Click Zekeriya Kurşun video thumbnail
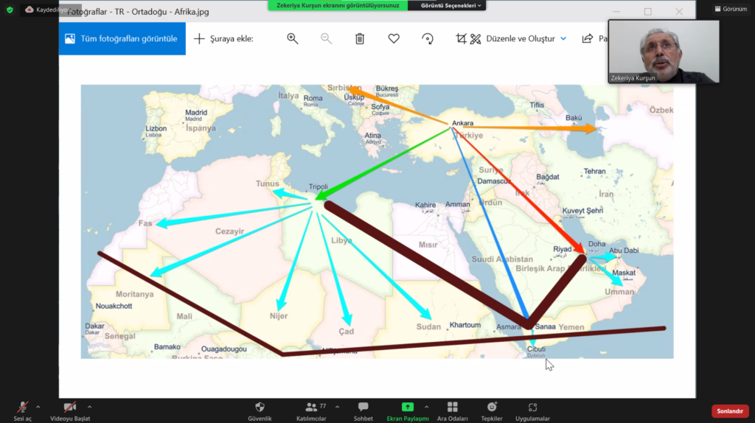755x423 pixels. pyautogui.click(x=664, y=52)
